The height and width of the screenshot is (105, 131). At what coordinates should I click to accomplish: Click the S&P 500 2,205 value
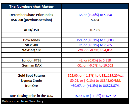(x=95, y=45)
